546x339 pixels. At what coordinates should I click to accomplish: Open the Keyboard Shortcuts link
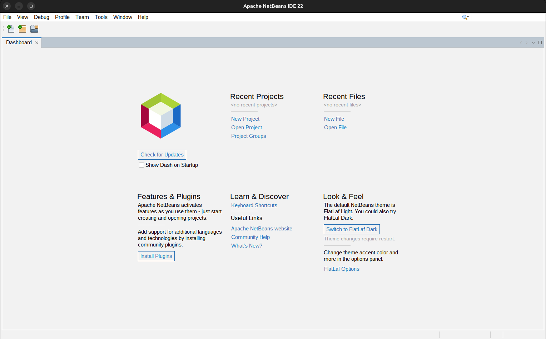[254, 205]
